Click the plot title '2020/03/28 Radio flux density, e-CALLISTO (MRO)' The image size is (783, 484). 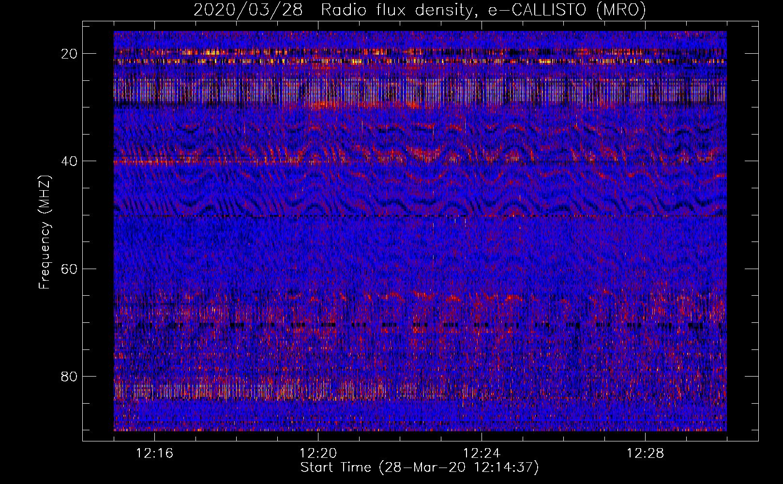click(420, 10)
